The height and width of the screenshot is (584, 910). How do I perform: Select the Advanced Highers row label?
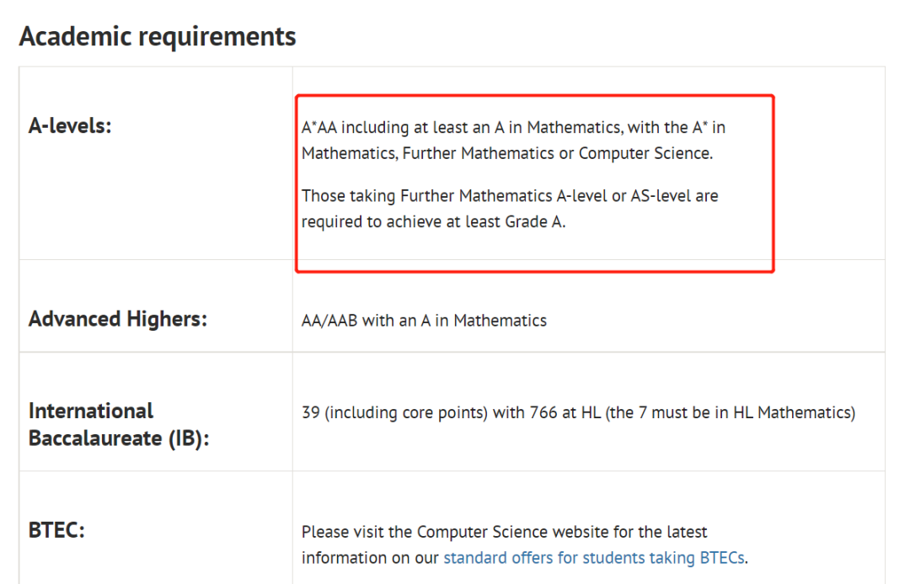click(118, 320)
